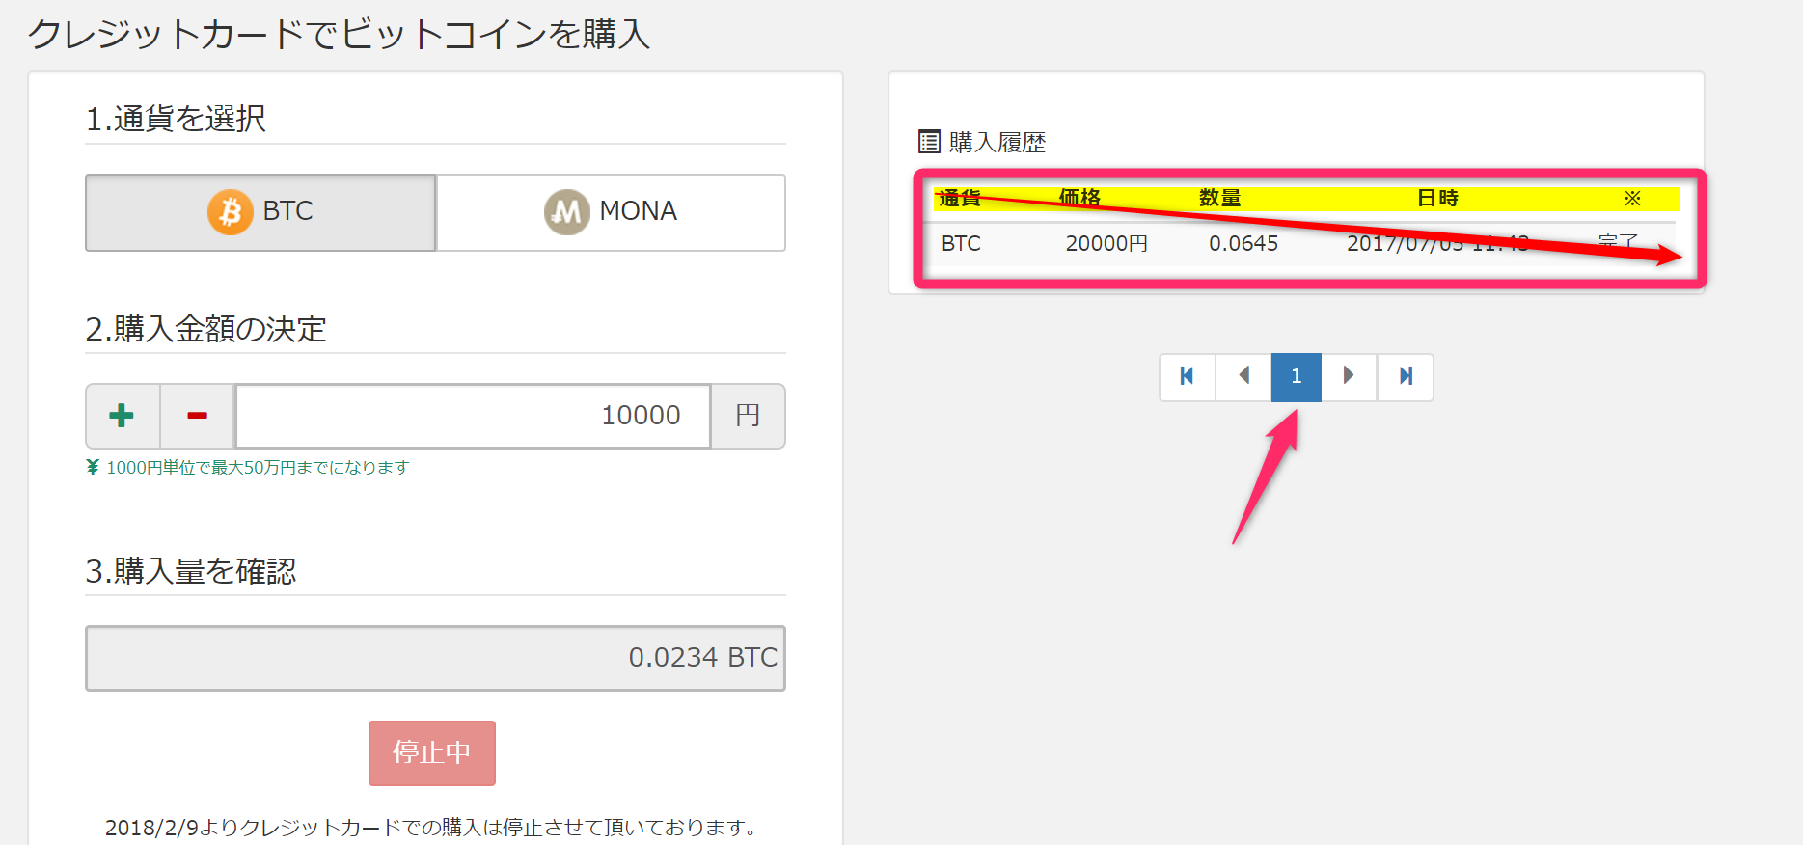Screen dimensions: 1803x845
Task: Go to previous page with left arrow
Action: (x=1243, y=376)
